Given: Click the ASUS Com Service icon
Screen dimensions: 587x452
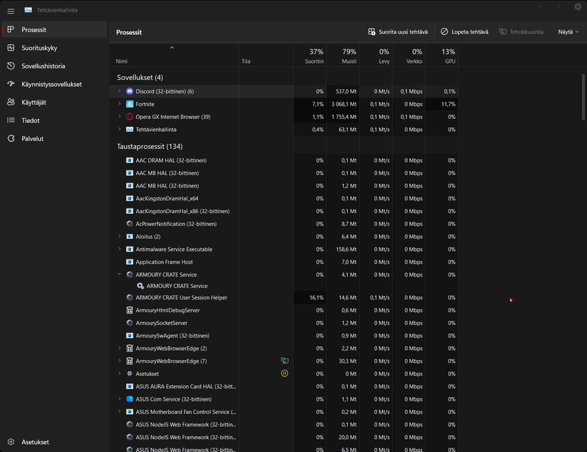Looking at the screenshot, I should click(129, 399).
